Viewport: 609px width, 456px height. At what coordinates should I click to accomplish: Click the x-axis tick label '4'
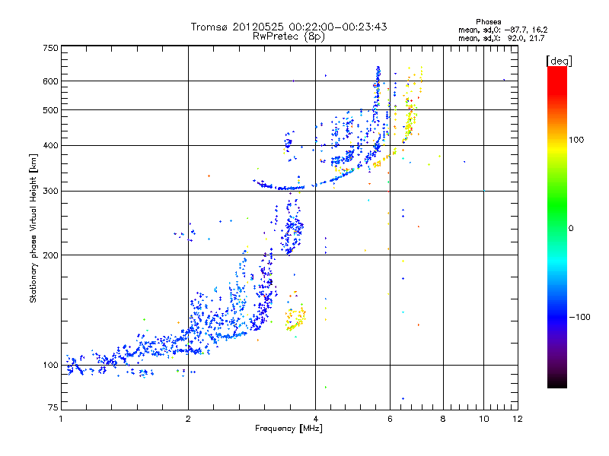[x=315, y=419]
